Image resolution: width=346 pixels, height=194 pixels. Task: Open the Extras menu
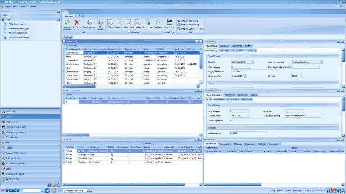16,6
